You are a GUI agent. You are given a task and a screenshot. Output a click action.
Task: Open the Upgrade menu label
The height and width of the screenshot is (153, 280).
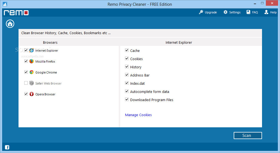[x=211, y=12]
